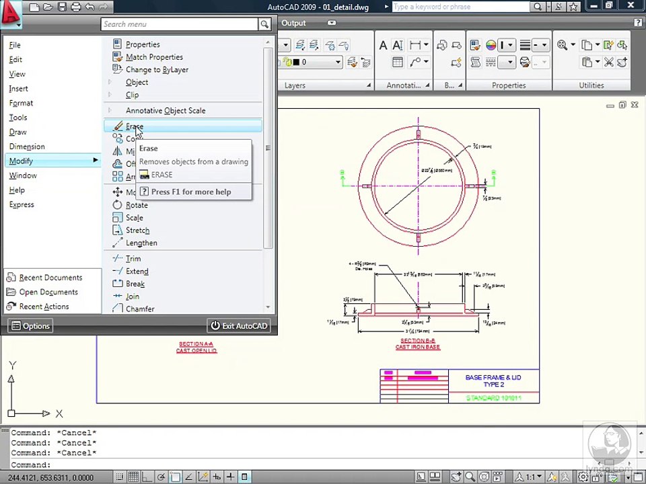Click the Save icon in quick access toolbar
Viewport: 646px width, 484px height.
[x=62, y=7]
